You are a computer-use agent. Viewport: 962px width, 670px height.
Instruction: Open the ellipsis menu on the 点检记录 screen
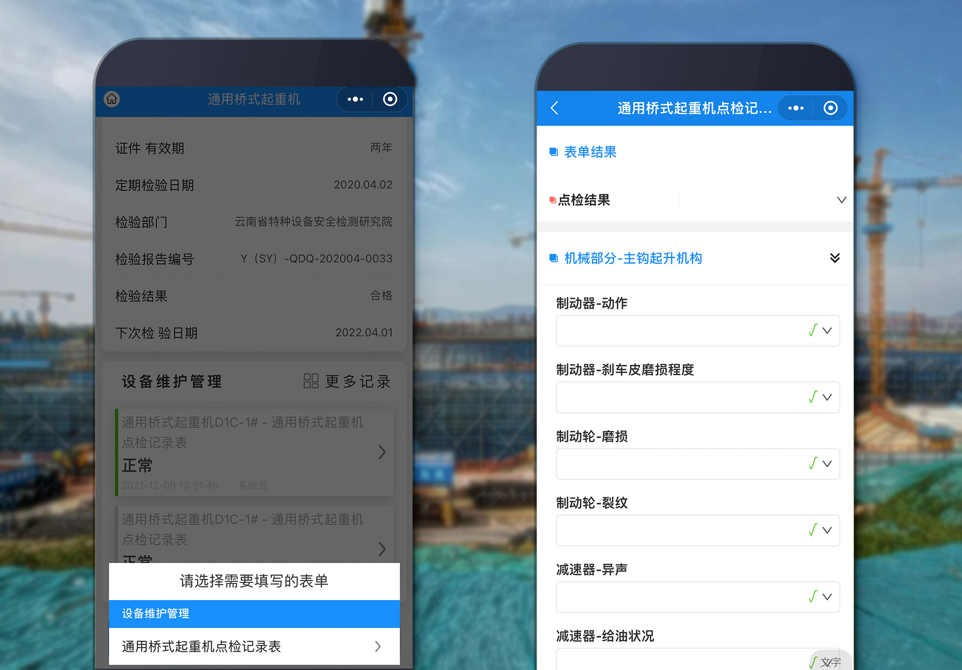click(x=795, y=108)
